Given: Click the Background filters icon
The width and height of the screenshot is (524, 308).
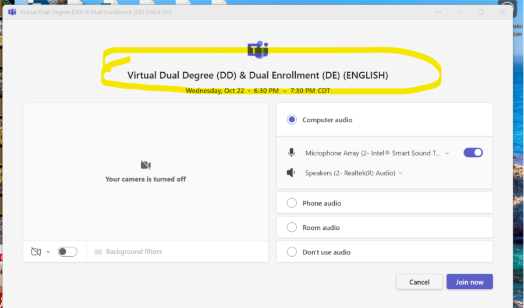Looking at the screenshot, I should (98, 252).
